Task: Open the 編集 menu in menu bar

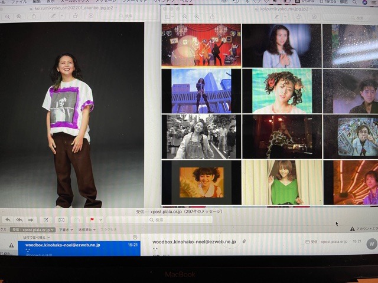Action: [x=37, y=1]
